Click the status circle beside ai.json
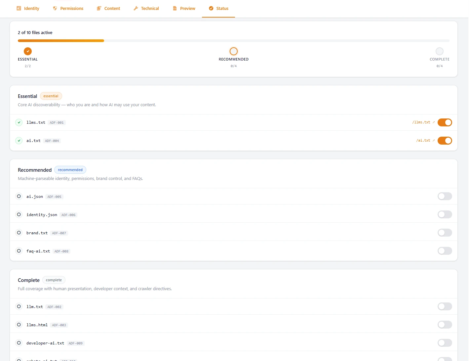 click(x=19, y=196)
